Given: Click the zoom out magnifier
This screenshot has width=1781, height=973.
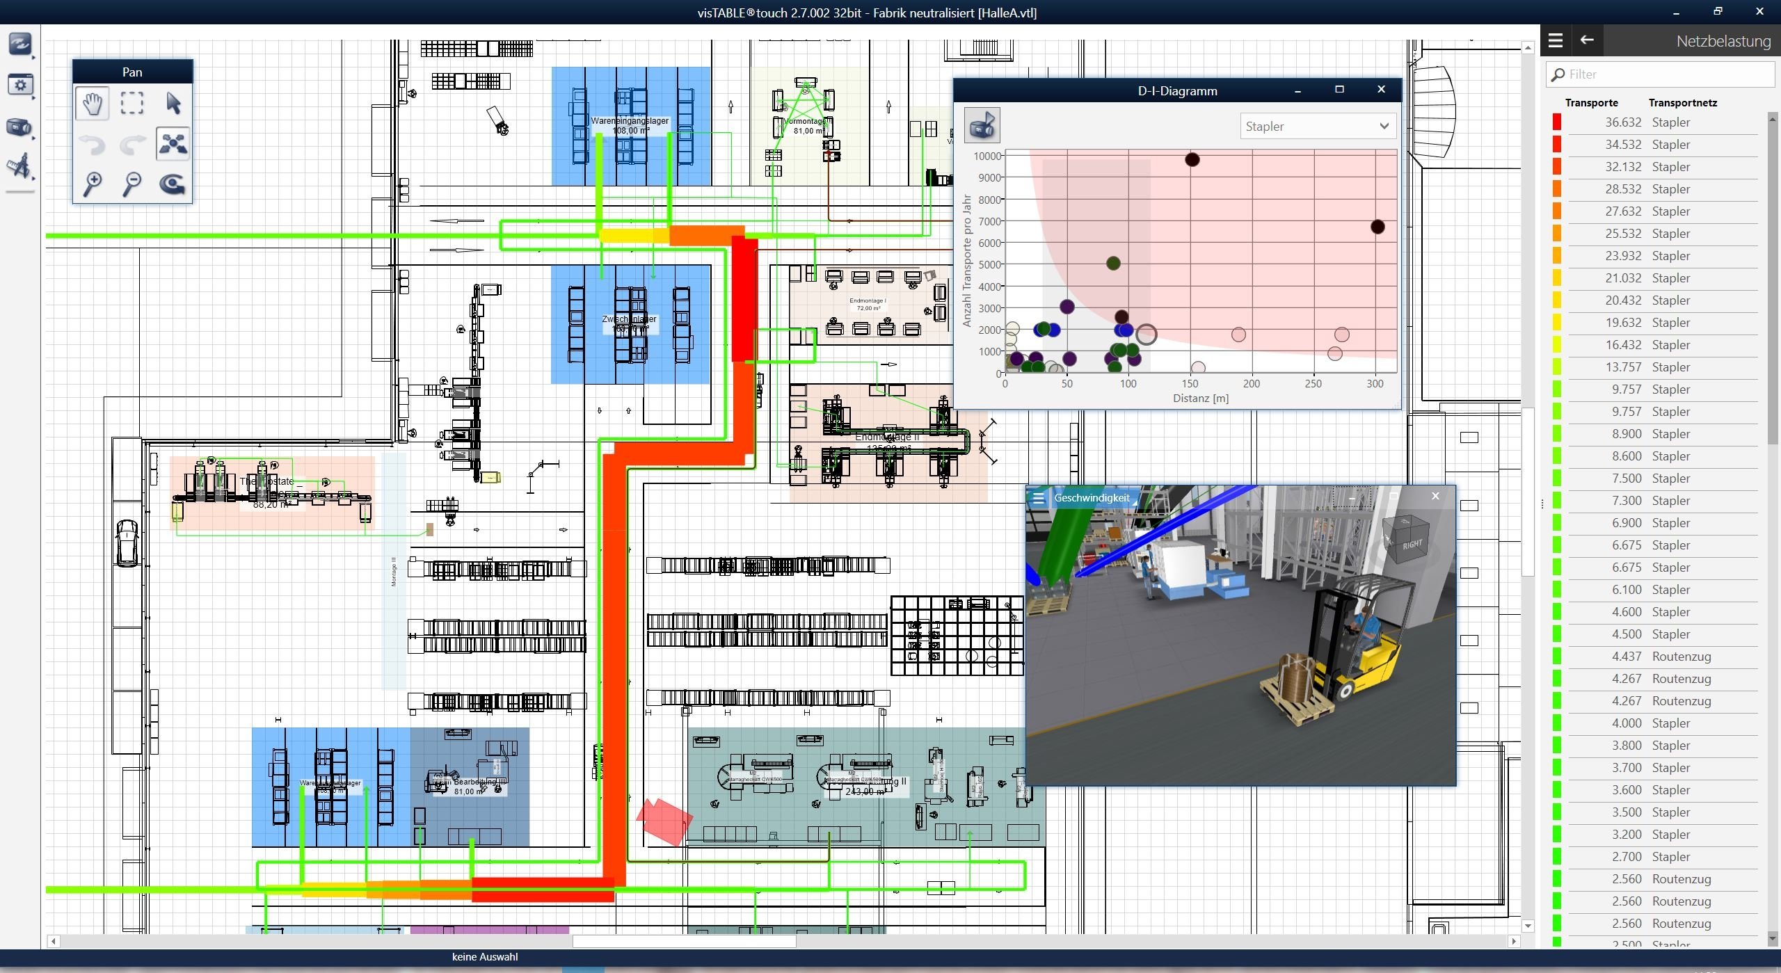Looking at the screenshot, I should coord(132,184).
